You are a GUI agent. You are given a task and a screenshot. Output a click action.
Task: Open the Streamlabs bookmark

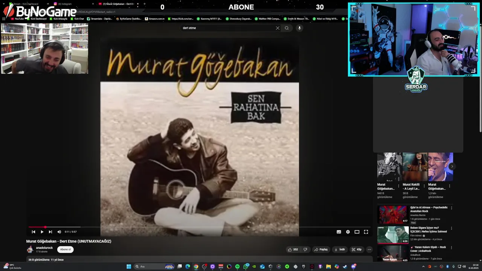pyautogui.click(x=99, y=18)
